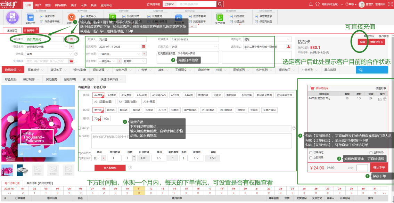Click plus icon next to 项目名称
Viewport: 394px width, 203px height.
click(71, 47)
